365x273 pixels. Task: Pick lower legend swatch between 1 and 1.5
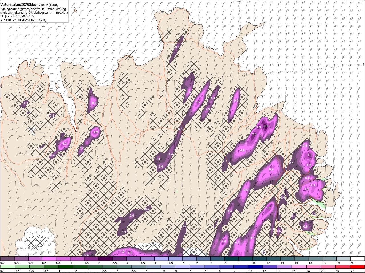click(x=66, y=267)
